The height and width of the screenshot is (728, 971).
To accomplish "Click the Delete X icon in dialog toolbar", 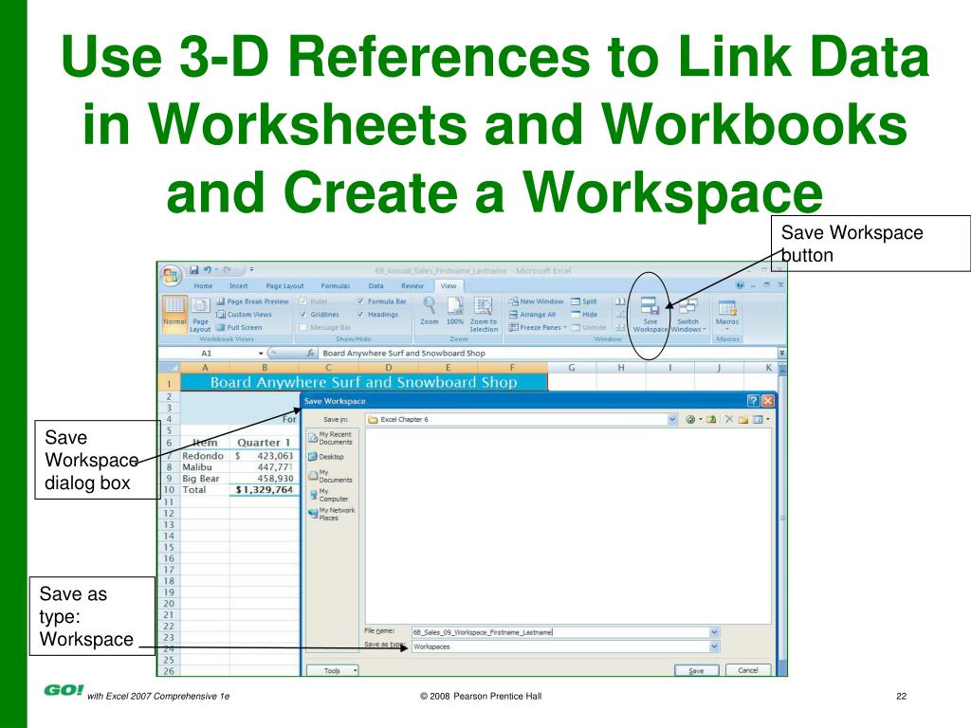I will click(729, 420).
